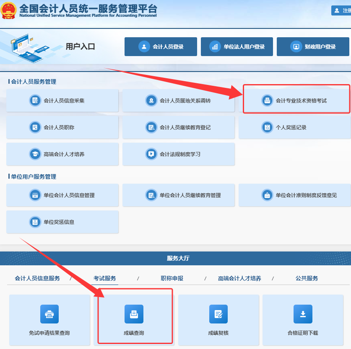This screenshot has height=349, width=351.
Task: Open the 会计人员信息服务 tab
Action: 37,278
